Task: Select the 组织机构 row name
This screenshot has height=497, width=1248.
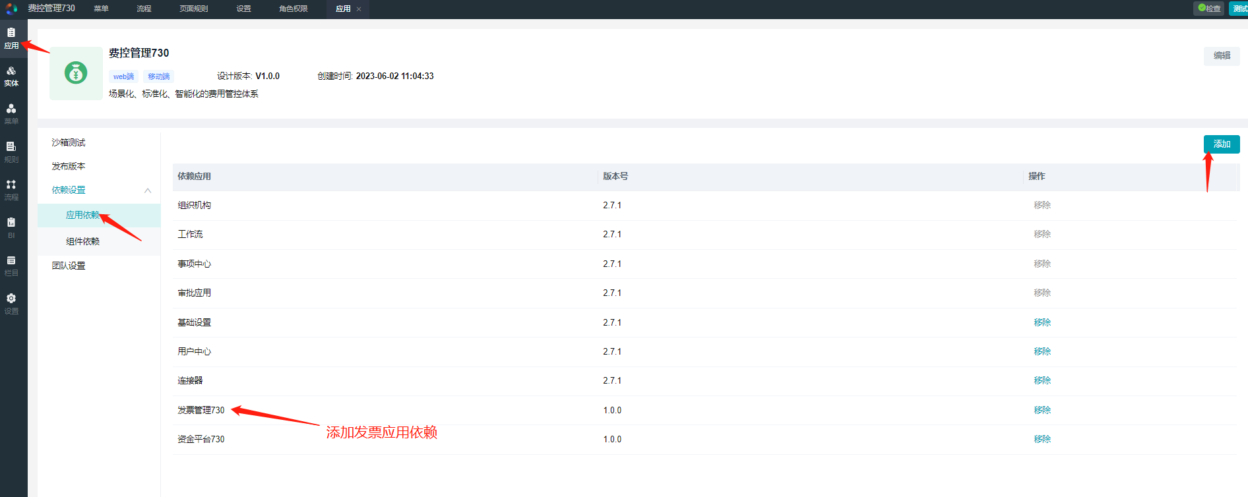Action: click(x=194, y=205)
